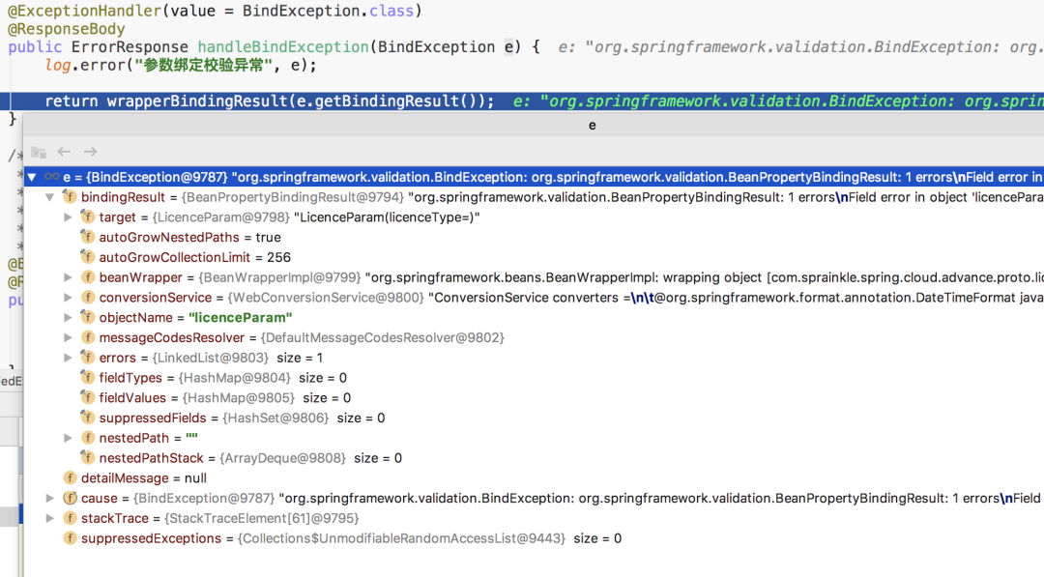1044x577 pixels.
Task: Expand the stackTrace node
Action: tap(49, 518)
